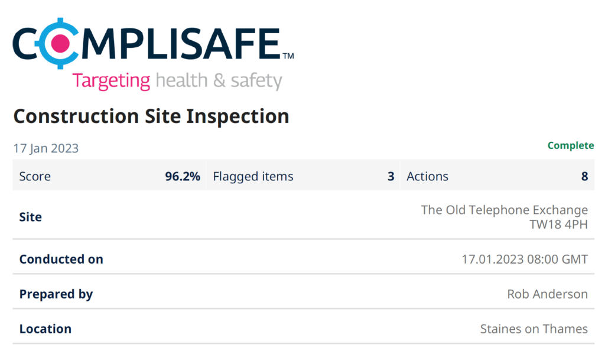The image size is (605, 347).
Task: Click the 17 Jan 2023 date
Action: (x=46, y=148)
